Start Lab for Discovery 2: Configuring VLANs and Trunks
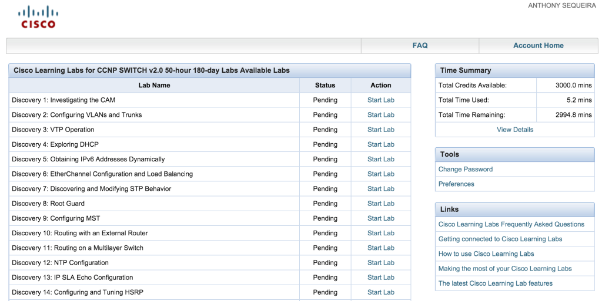The image size is (602, 301). pyautogui.click(x=380, y=115)
